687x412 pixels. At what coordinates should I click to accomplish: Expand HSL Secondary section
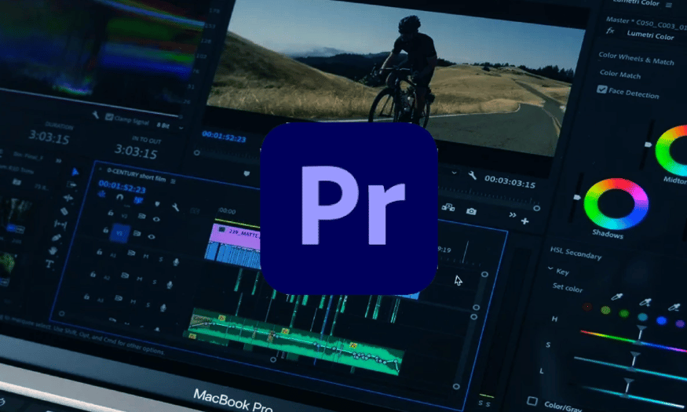tap(576, 253)
